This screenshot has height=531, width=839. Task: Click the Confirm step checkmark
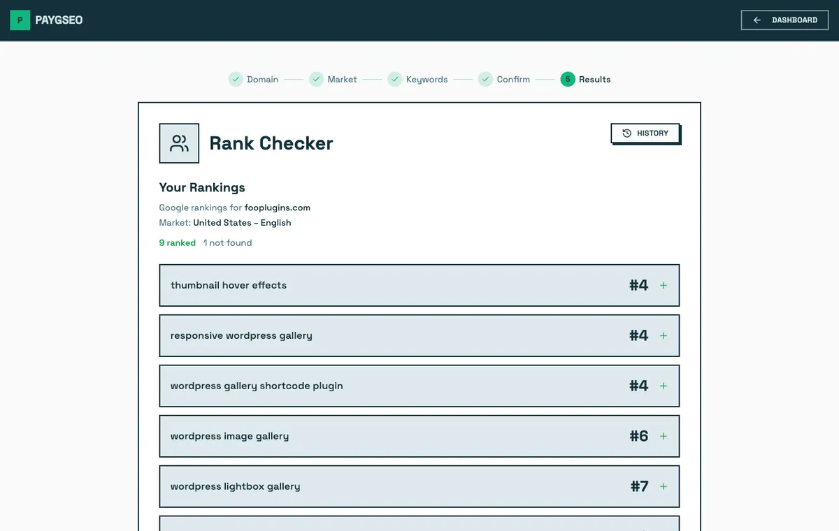(x=485, y=80)
